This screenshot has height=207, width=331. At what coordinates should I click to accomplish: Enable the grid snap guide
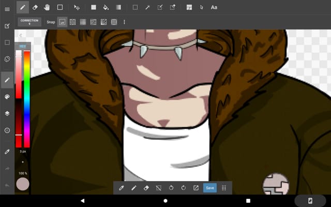(x=83, y=22)
